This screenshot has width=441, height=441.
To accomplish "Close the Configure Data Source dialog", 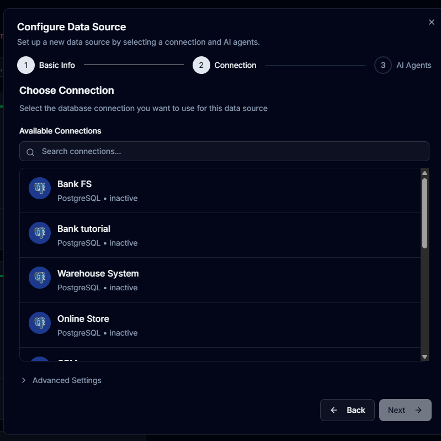I will pyautogui.click(x=431, y=22).
